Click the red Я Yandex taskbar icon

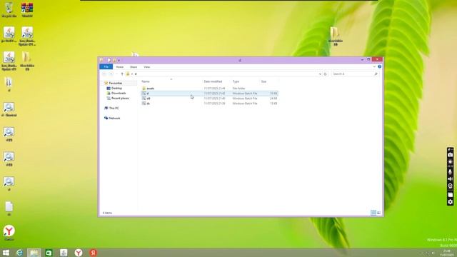(93, 253)
